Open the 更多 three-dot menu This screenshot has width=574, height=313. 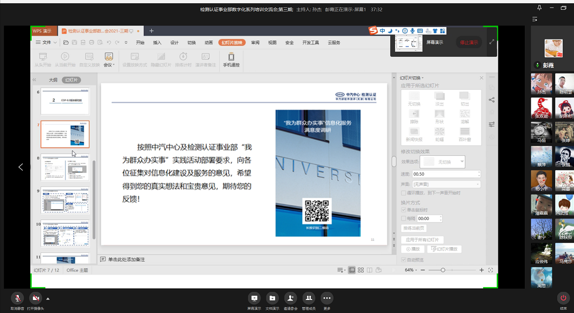click(x=327, y=298)
